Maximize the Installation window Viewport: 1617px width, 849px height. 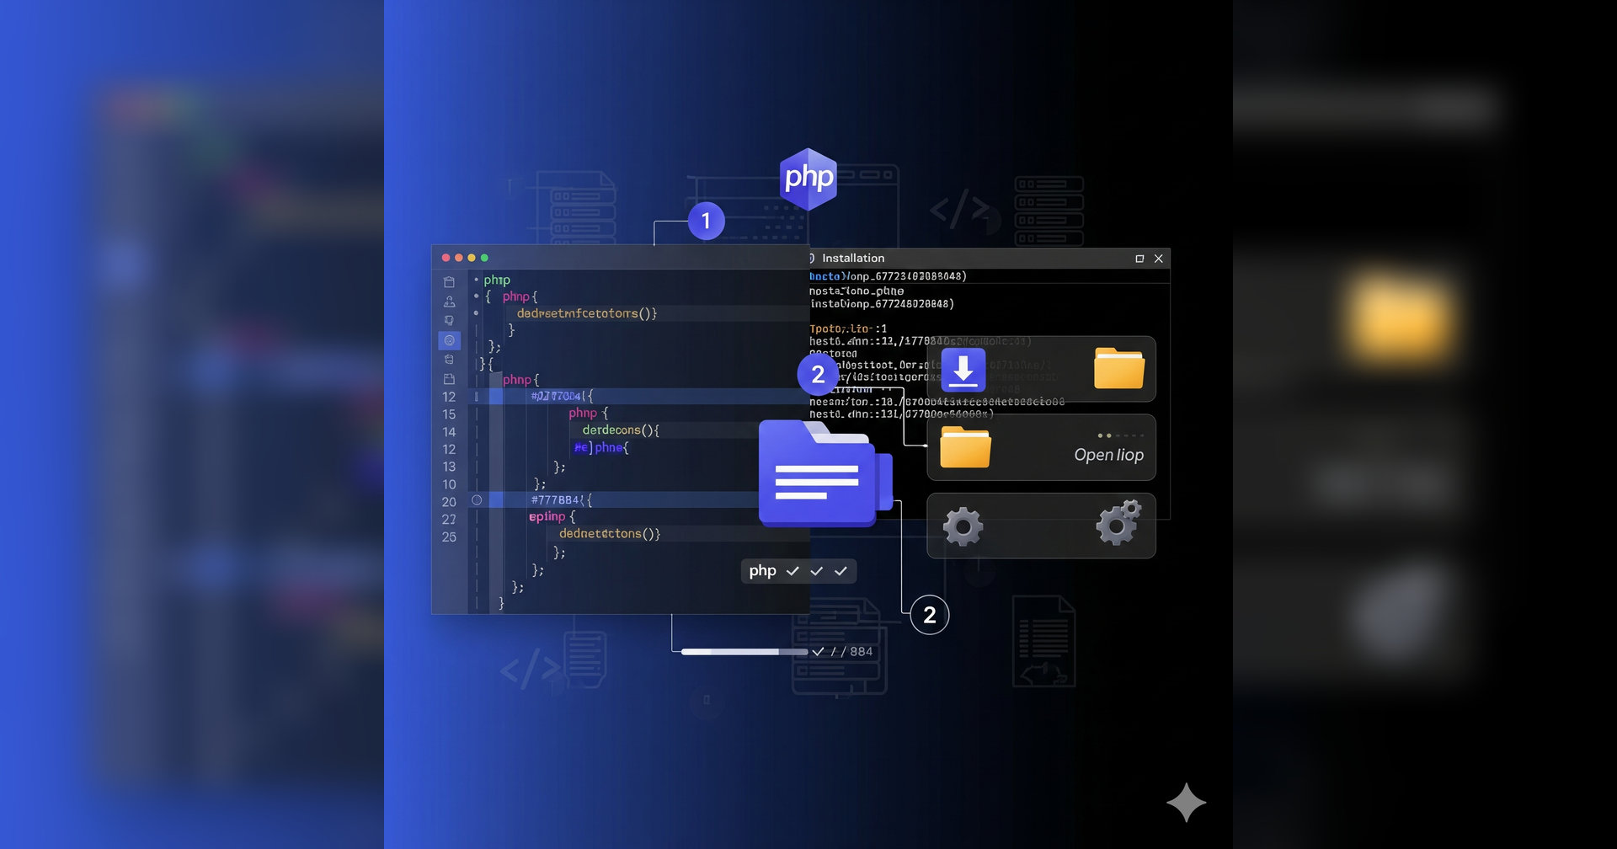click(x=1139, y=259)
